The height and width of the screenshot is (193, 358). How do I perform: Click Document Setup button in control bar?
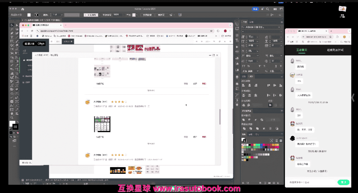147,15
